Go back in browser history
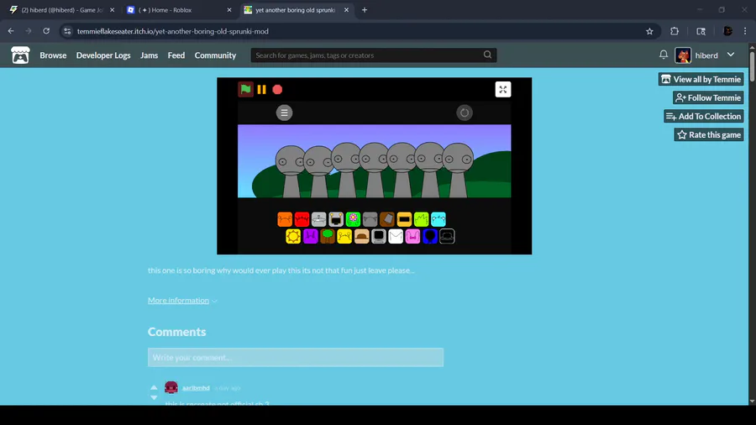Image resolution: width=756 pixels, height=425 pixels. pyautogui.click(x=11, y=31)
